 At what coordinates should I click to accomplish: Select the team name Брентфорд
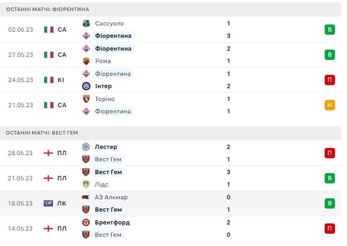click(112, 222)
